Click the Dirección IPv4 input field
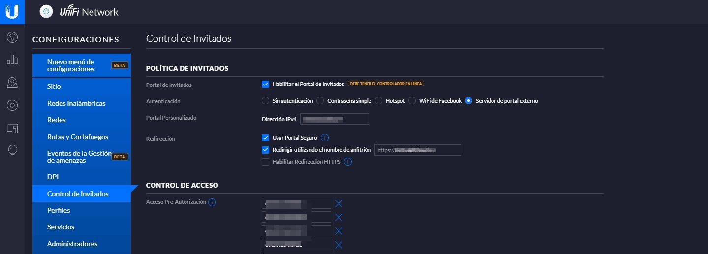This screenshot has width=708, height=254. [335, 119]
